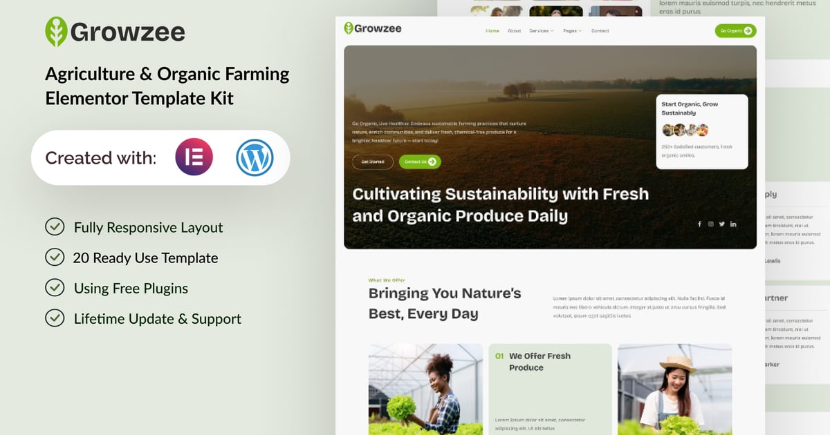Click '250+ Satisfied customers' text in card
This screenshot has width=830, height=435.
pyautogui.click(x=697, y=151)
